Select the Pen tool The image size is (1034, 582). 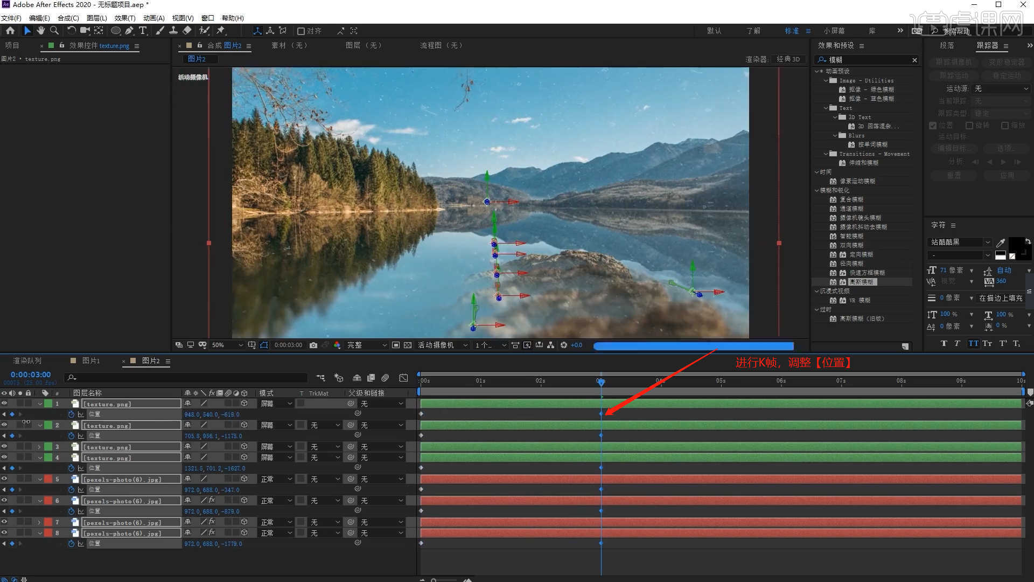[x=129, y=31]
